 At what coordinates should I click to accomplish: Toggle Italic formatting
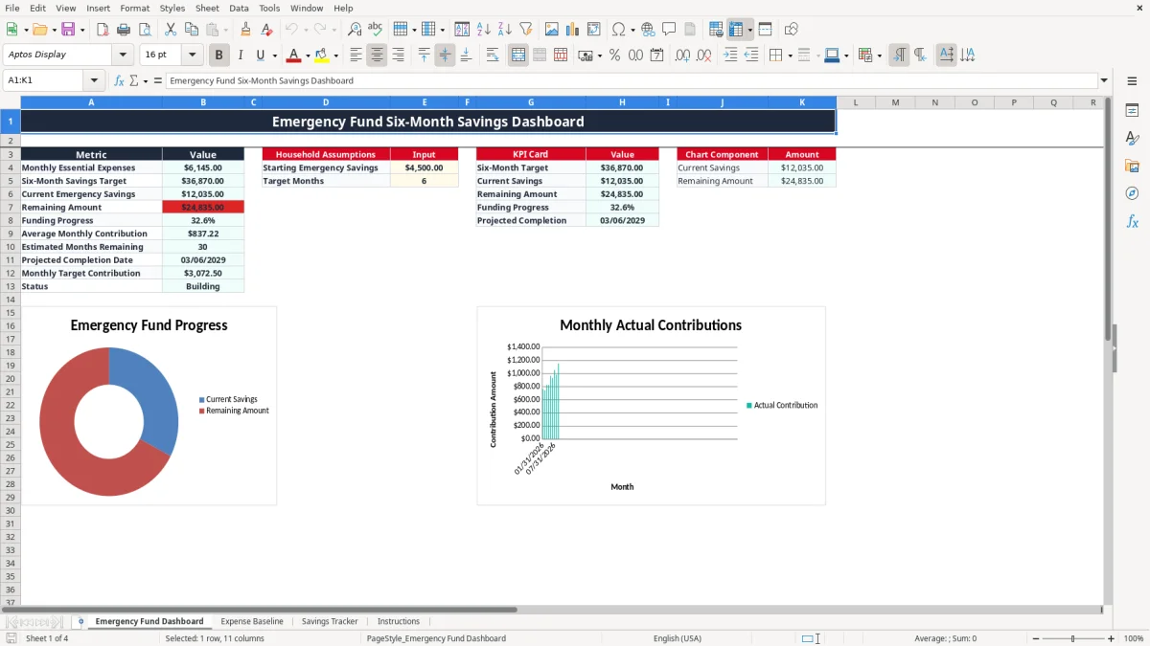click(241, 56)
